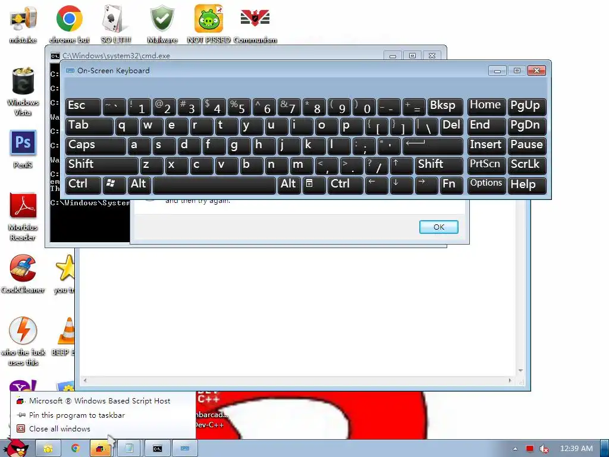Toggle the right Ctrl key

point(346,185)
